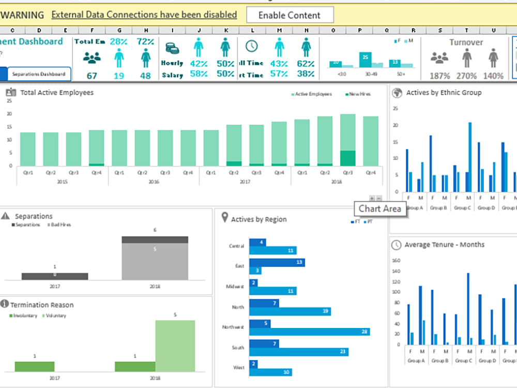Click the minus chart zoom control
Screen dimensions: 517x388
(x=378, y=198)
